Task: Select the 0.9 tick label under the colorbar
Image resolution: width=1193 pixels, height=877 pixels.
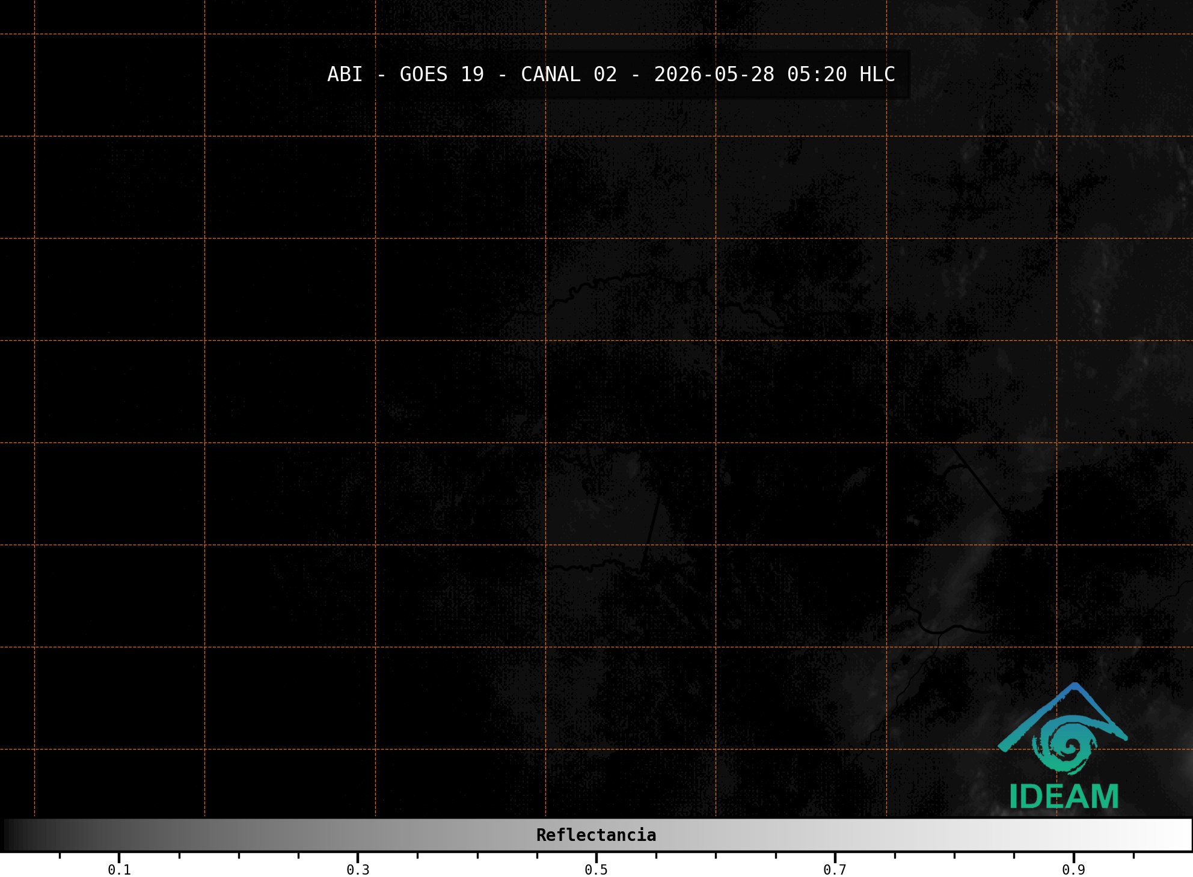Action: pos(1073,870)
